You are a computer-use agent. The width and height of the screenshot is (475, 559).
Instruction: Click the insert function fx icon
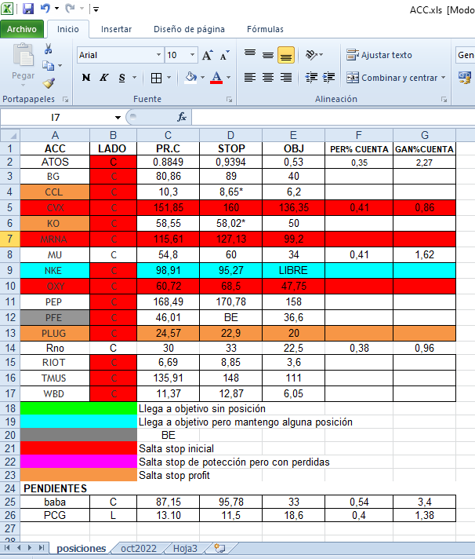182,117
